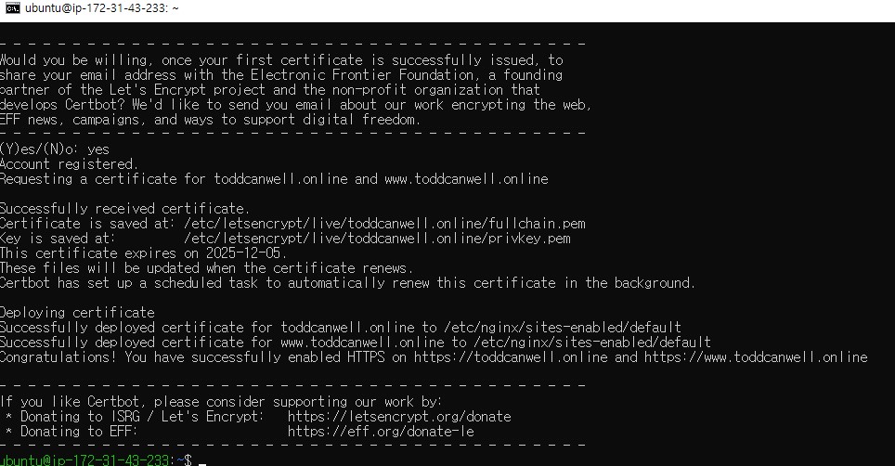Click the fullchain.pem certificate path

384,224
